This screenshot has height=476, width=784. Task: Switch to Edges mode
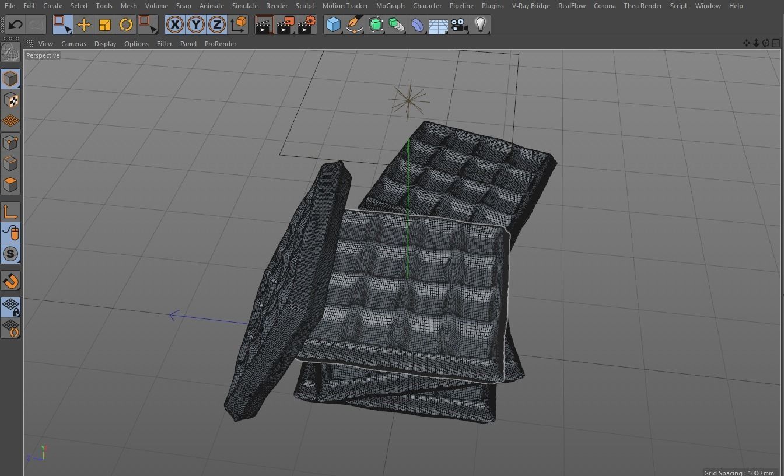coord(10,164)
